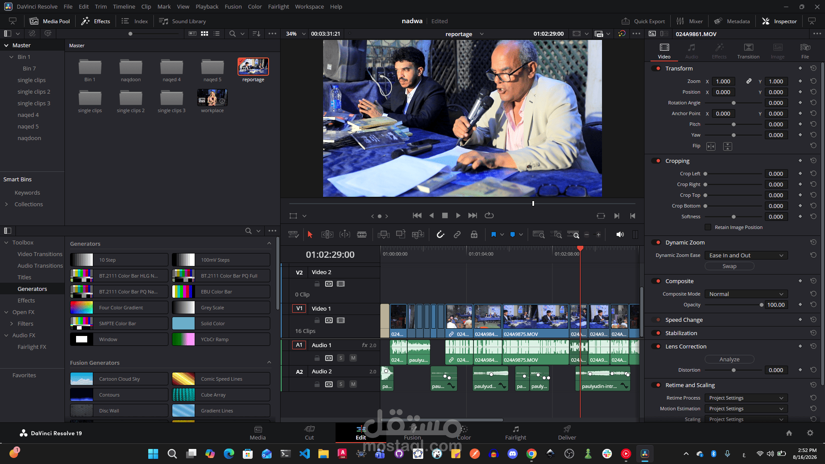Click the bypass color grades icon

point(622,34)
